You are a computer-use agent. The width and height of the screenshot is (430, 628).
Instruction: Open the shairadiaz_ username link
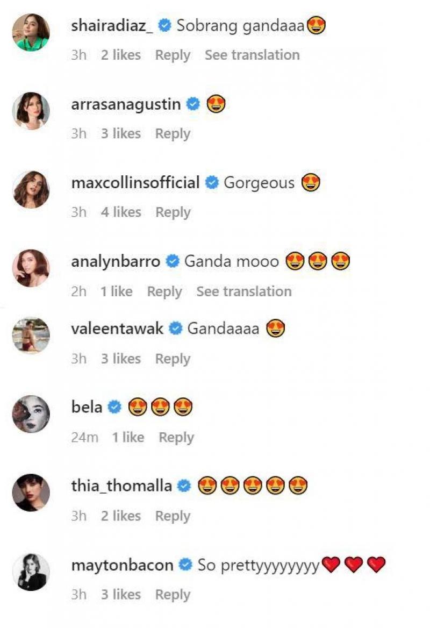pos(112,25)
